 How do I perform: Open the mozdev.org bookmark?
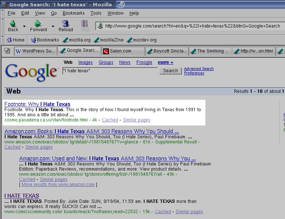pyautogui.click(x=142, y=40)
